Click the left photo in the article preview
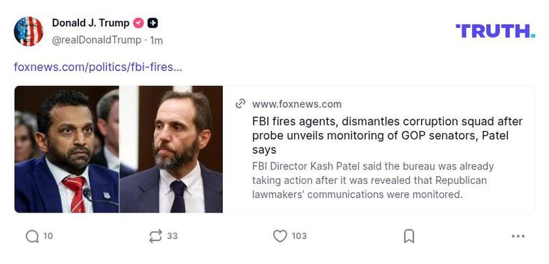The height and width of the screenshot is (264, 549). (x=67, y=149)
